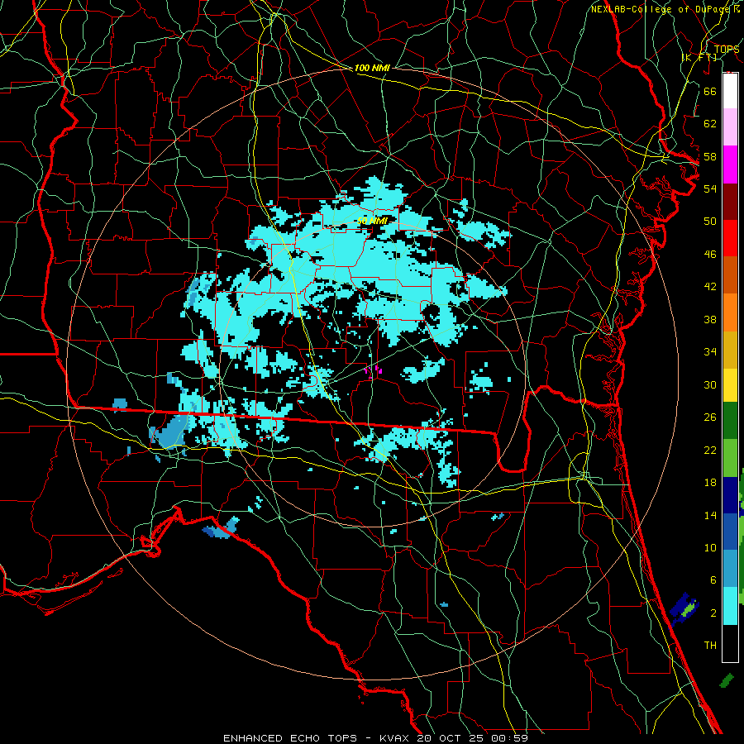Image resolution: width=744 pixels, height=744 pixels.
Task: Click the 'ENHANCED ECHO TOPS' title text
Action: 289,738
